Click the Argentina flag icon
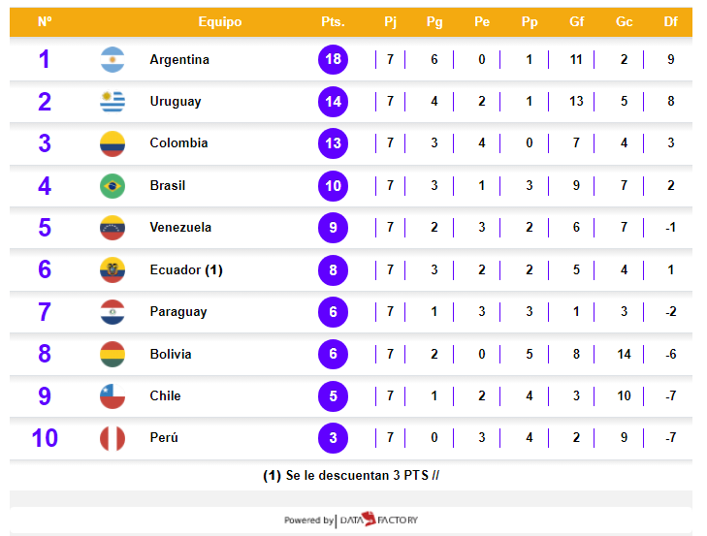 click(x=112, y=60)
